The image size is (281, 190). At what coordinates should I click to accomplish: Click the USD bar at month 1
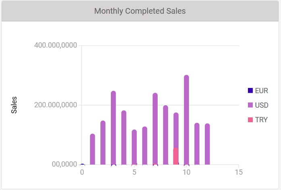coord(92,149)
